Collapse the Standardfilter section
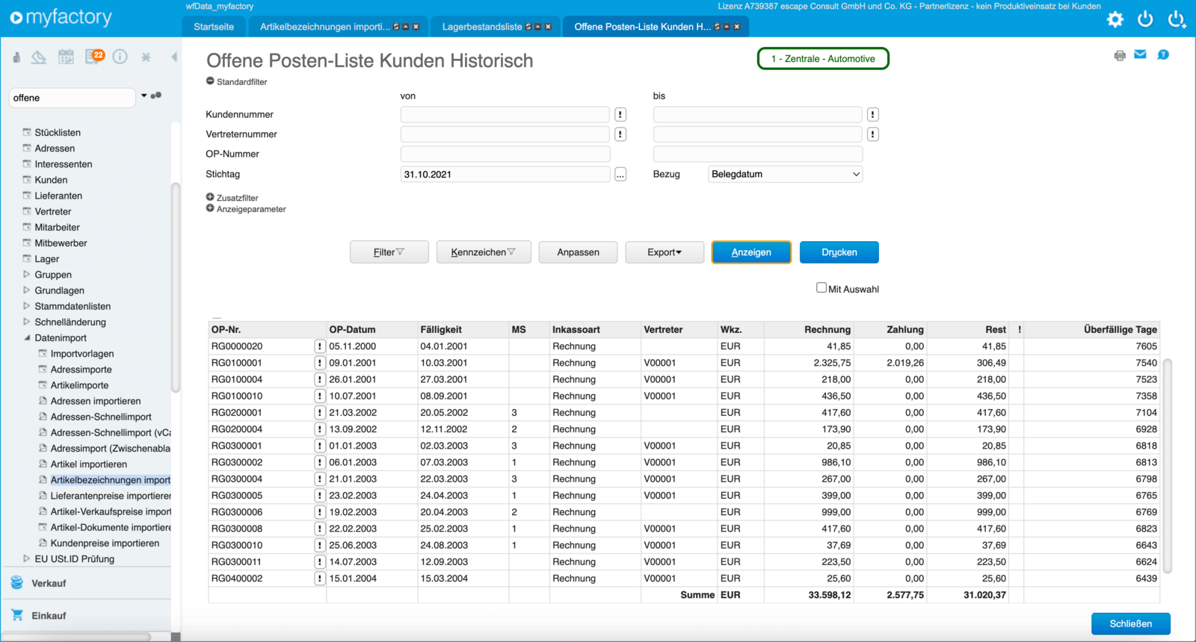This screenshot has width=1196, height=642. click(210, 81)
